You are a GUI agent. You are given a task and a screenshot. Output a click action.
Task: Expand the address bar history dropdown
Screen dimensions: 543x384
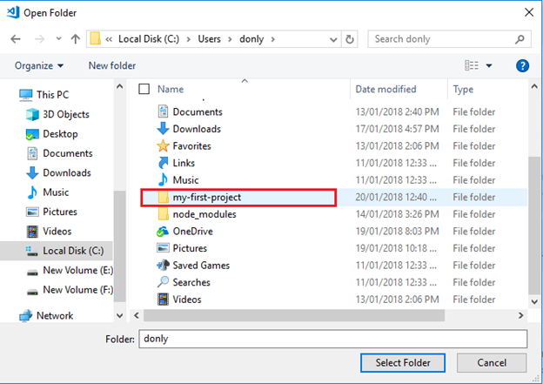coord(334,39)
